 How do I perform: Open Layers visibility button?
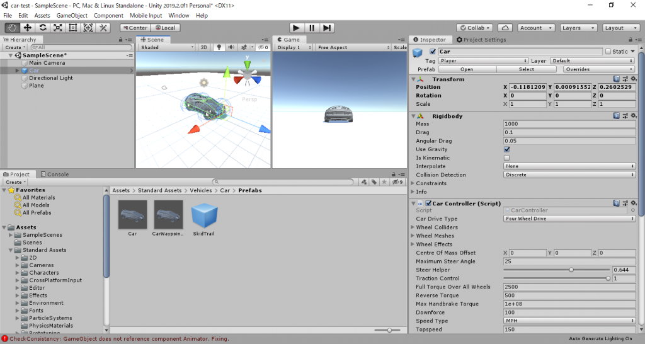[578, 28]
